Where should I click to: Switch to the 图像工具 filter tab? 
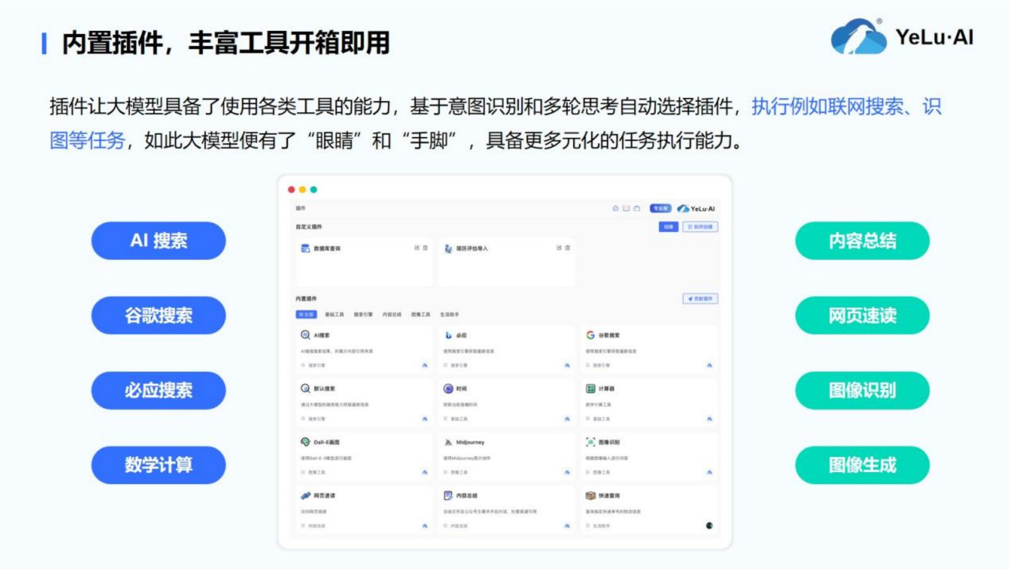point(420,315)
